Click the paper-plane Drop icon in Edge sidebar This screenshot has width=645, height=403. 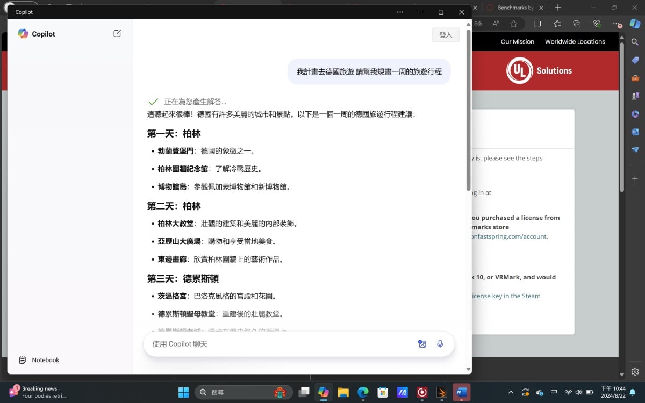tap(635, 149)
